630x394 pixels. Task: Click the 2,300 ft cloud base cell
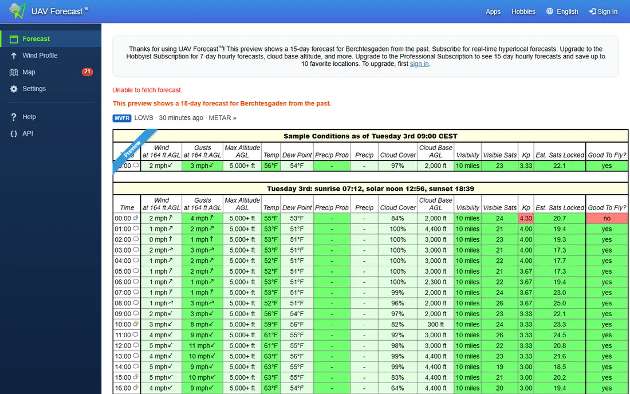pyautogui.click(x=435, y=282)
